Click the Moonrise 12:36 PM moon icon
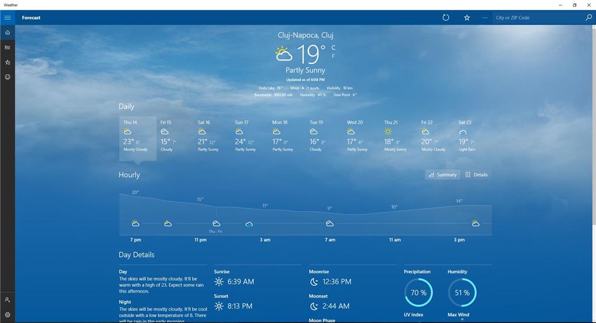596x323 pixels. (x=314, y=282)
